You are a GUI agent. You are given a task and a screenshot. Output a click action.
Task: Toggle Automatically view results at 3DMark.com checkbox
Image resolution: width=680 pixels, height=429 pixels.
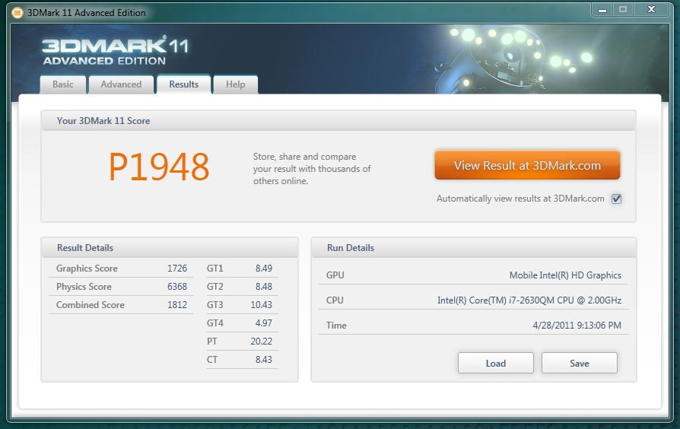[616, 199]
